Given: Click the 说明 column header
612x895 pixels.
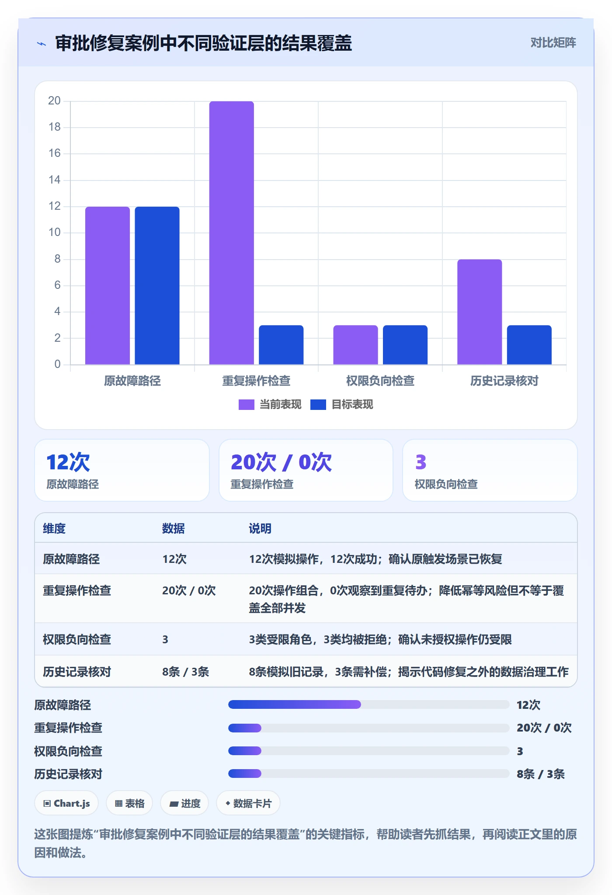Looking at the screenshot, I should coord(260,529).
